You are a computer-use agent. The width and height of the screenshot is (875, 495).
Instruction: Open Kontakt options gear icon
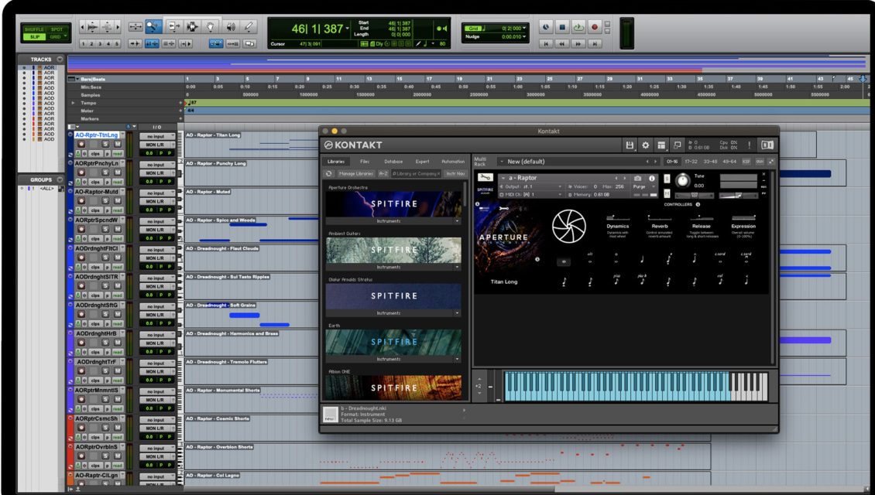pyautogui.click(x=646, y=145)
